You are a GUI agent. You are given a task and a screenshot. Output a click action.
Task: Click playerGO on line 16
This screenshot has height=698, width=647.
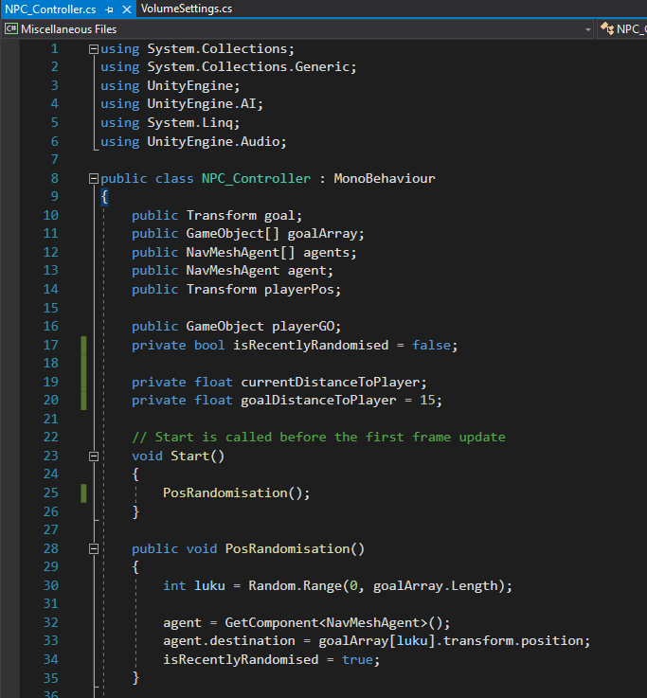click(x=303, y=327)
